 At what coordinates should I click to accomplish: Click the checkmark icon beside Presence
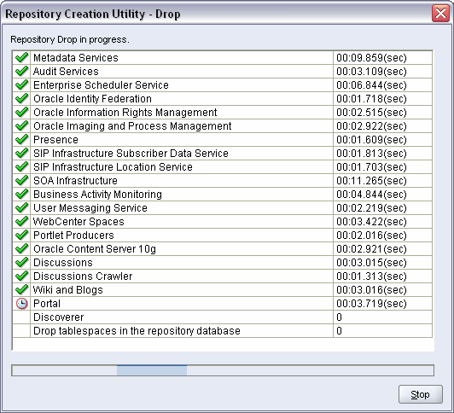pyautogui.click(x=21, y=139)
